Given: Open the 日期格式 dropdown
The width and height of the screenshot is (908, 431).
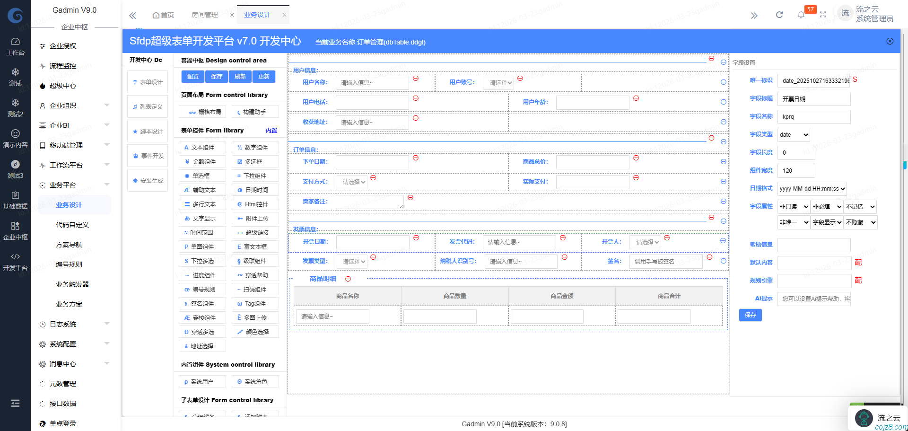Looking at the screenshot, I should point(812,188).
